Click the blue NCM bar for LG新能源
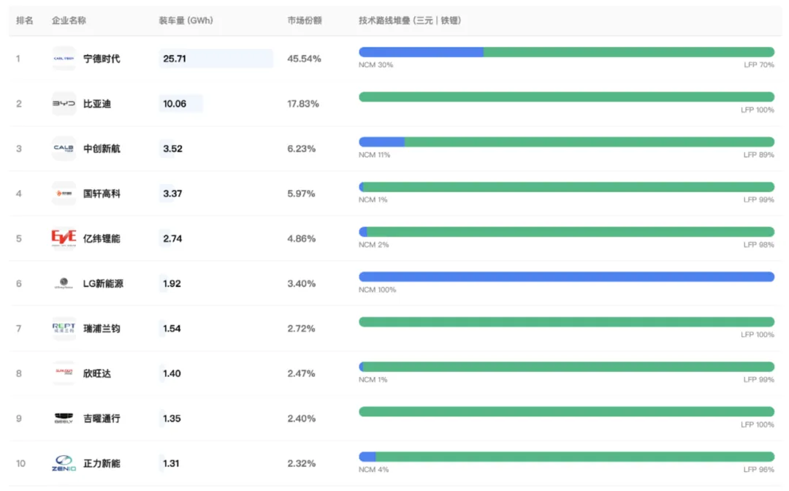Viewport: 789px width, 491px height. (x=566, y=277)
